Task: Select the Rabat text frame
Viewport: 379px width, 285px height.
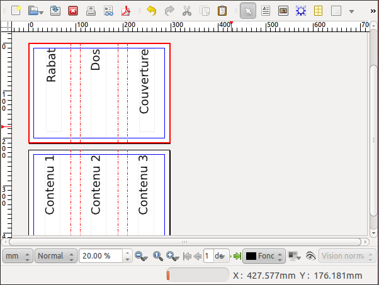Action: pyautogui.click(x=54, y=90)
